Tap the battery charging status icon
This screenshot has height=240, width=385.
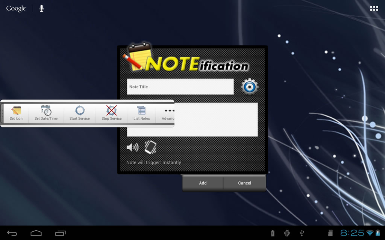[x=377, y=233]
